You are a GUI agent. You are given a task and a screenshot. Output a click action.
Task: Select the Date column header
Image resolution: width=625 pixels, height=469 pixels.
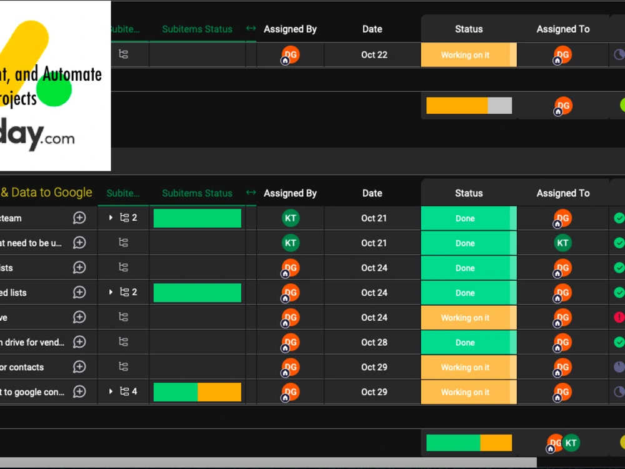point(372,193)
